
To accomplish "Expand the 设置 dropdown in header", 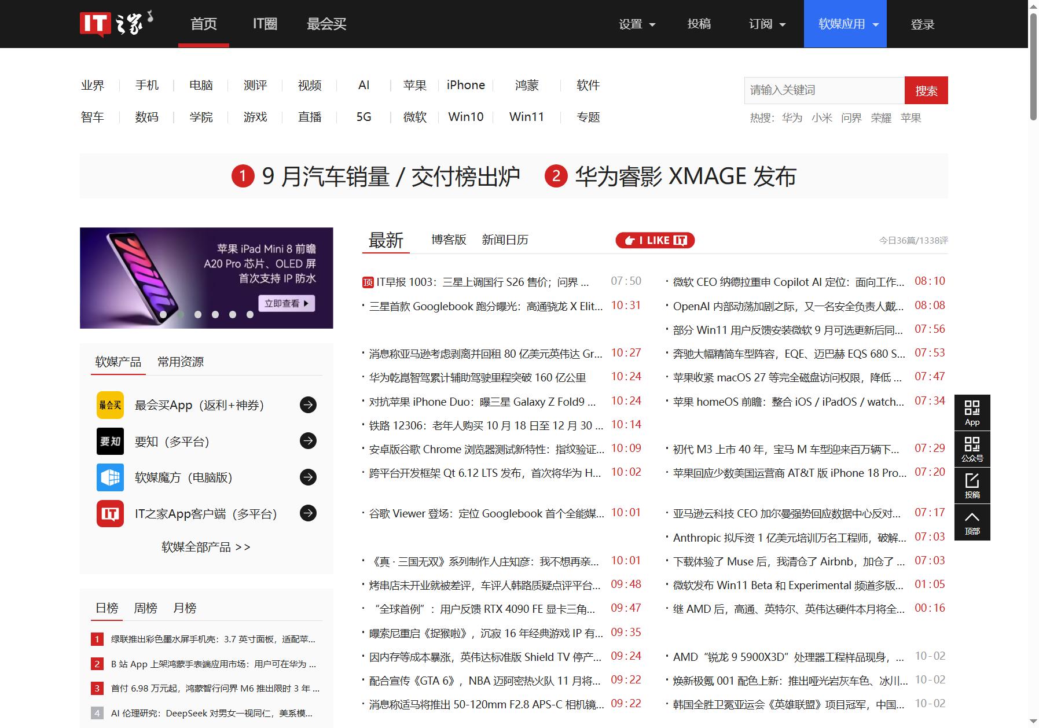I will [637, 24].
